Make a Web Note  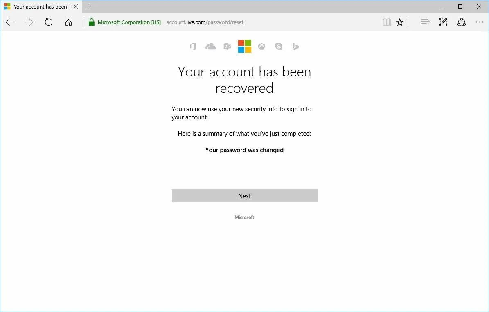pyautogui.click(x=443, y=22)
